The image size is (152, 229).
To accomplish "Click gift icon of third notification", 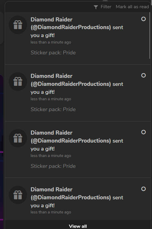I will coord(18,138).
